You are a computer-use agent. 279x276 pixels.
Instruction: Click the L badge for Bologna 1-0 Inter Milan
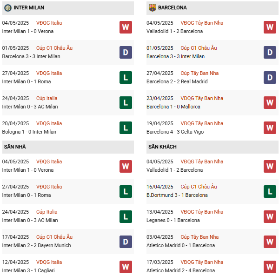click(x=126, y=128)
